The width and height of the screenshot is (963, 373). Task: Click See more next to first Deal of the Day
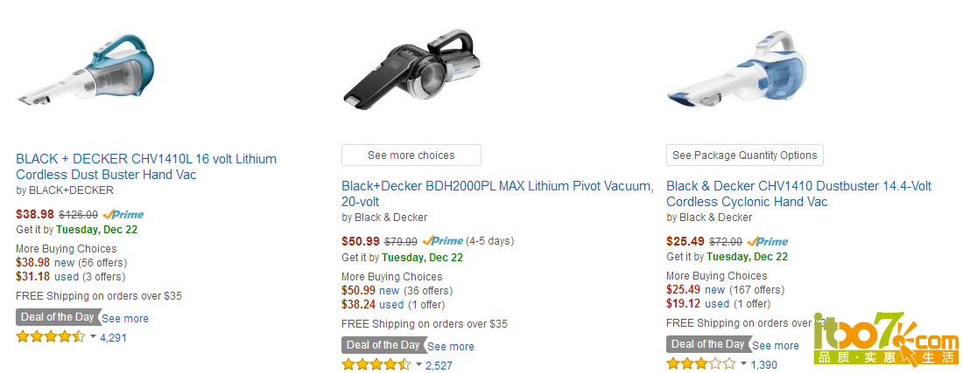pos(125,319)
